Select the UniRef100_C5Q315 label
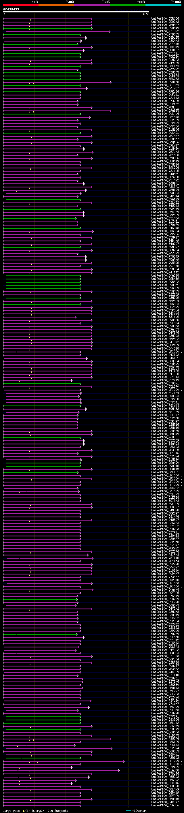The image size is (184, 813). (x=165, y=799)
